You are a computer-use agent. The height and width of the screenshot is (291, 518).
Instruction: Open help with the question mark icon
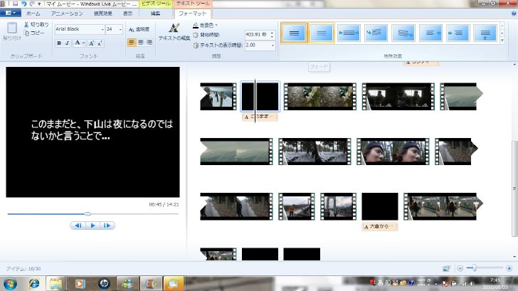tap(514, 14)
